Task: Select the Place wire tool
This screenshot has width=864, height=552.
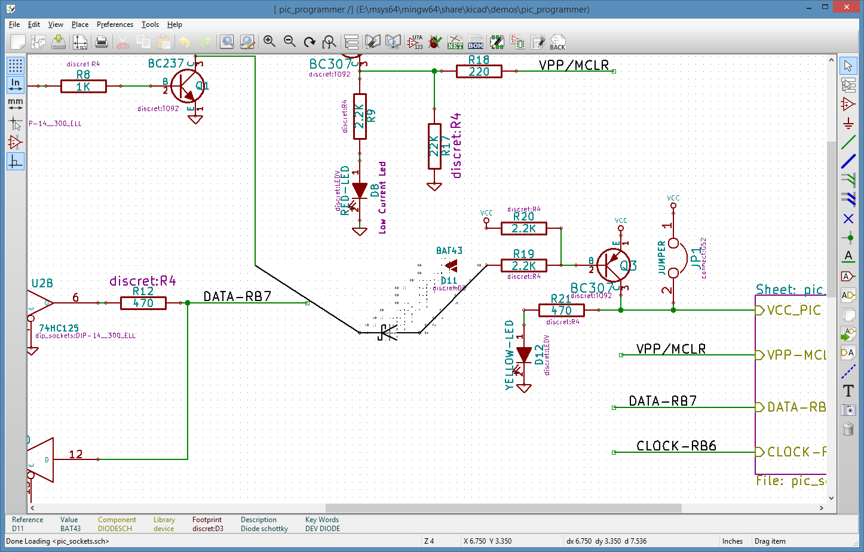Action: pos(848,143)
